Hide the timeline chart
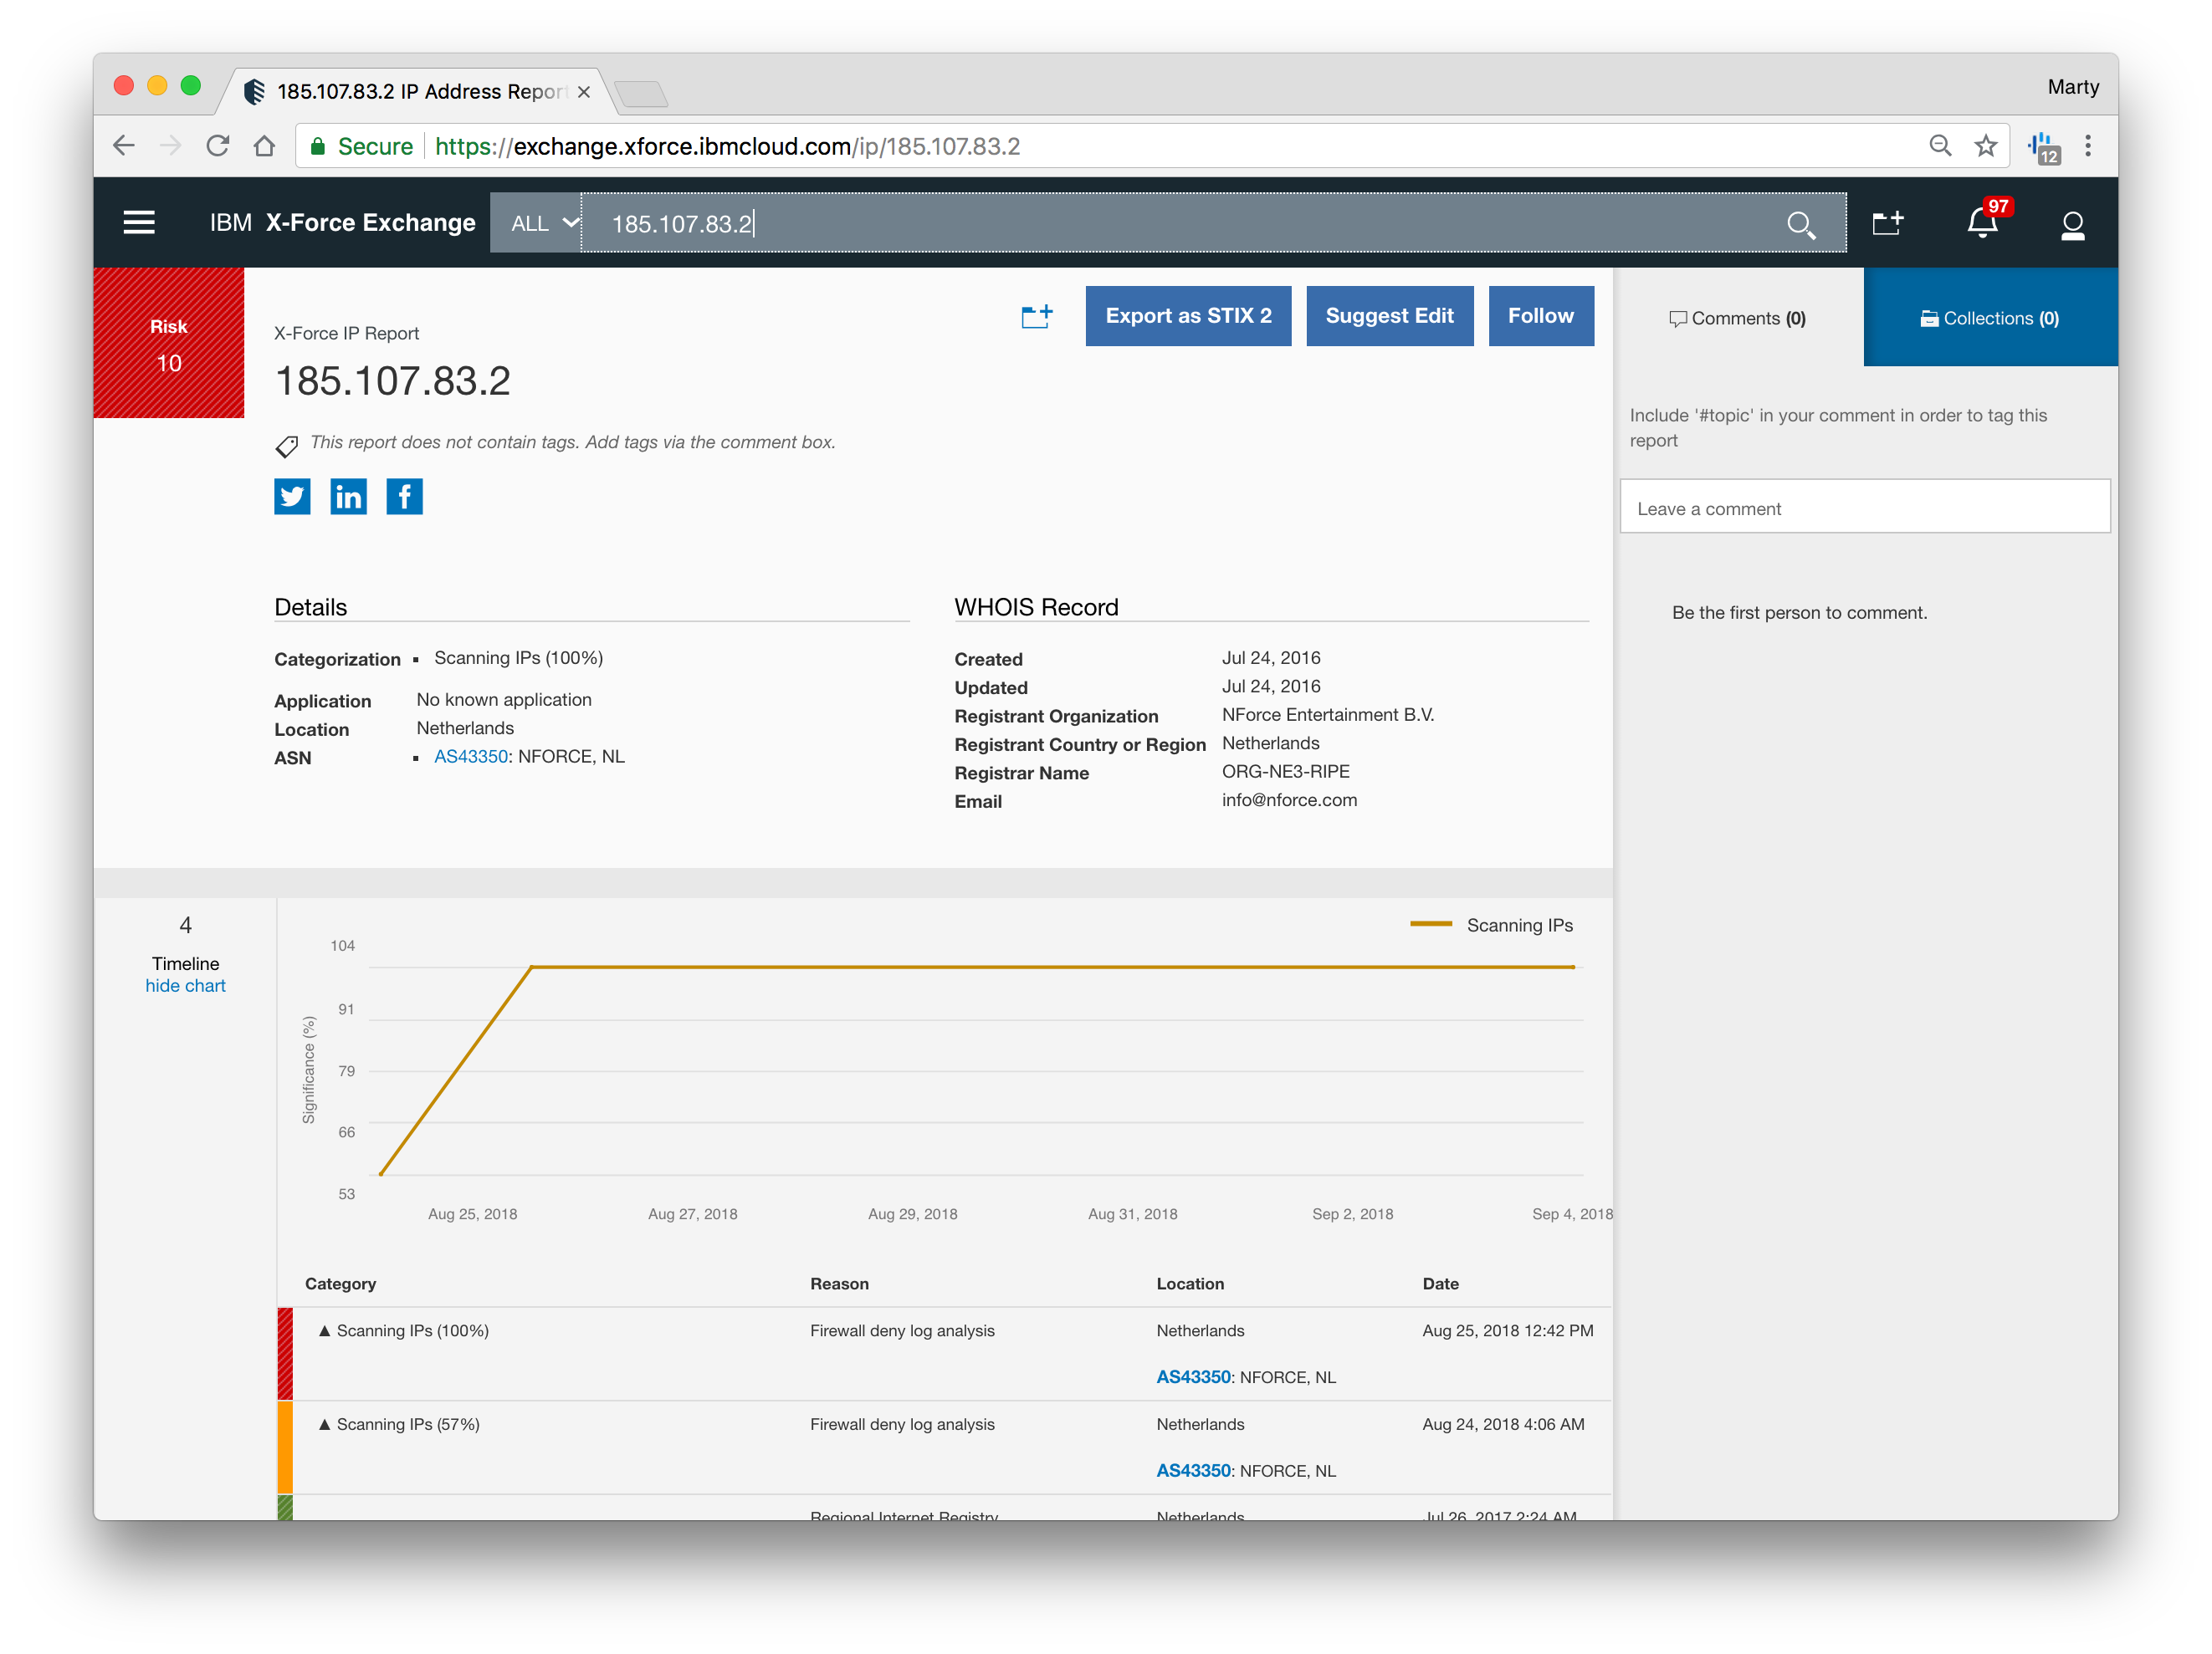Screen dimensions: 2212x1654 click(185, 985)
